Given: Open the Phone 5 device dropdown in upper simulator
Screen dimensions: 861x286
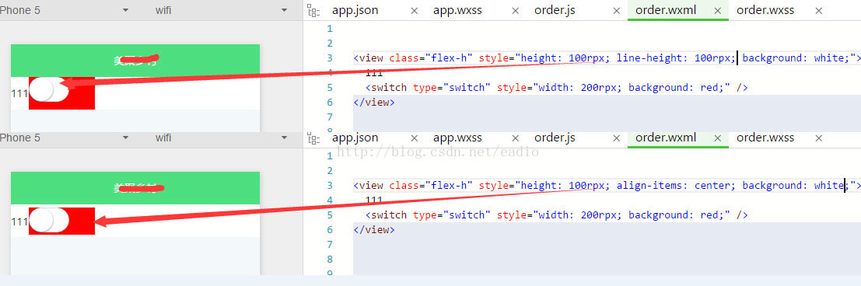Looking at the screenshot, I should click(x=126, y=10).
